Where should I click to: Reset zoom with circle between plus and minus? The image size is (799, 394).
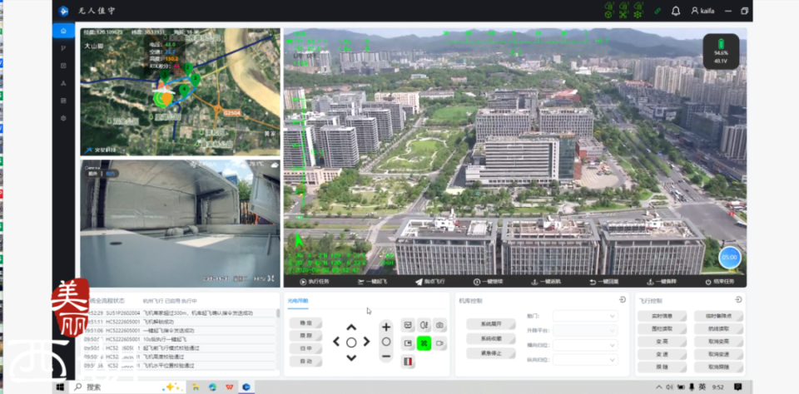(386, 342)
